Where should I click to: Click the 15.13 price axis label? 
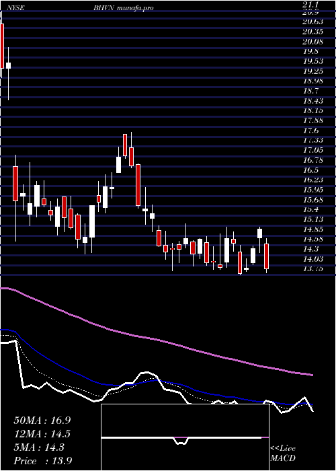click(313, 219)
